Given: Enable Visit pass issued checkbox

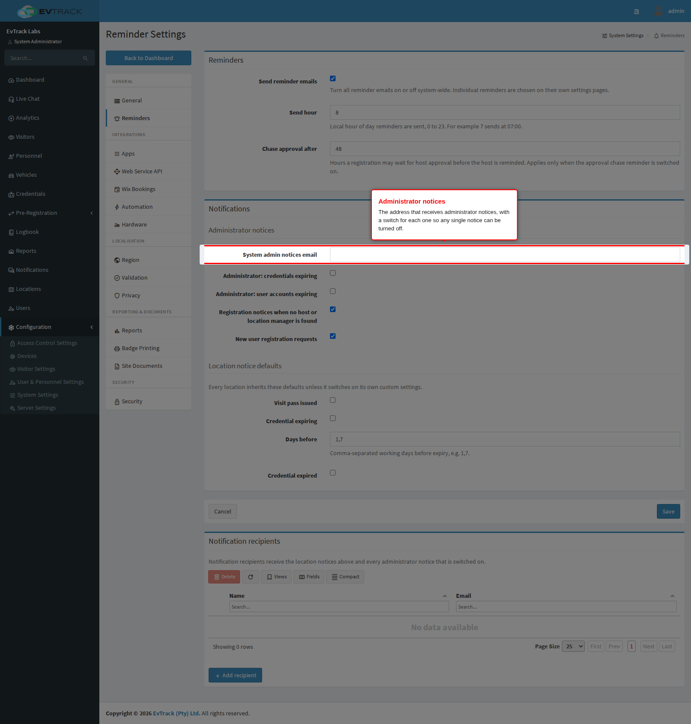Looking at the screenshot, I should click(x=333, y=400).
